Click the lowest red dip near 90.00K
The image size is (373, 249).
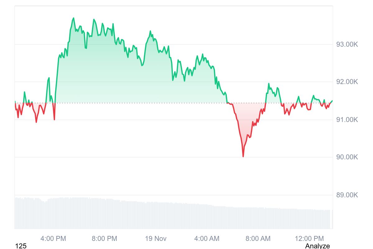(x=243, y=156)
